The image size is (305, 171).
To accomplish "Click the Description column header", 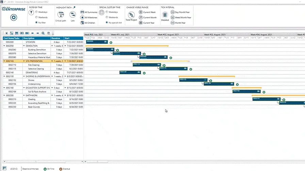I will (x=36, y=38).
